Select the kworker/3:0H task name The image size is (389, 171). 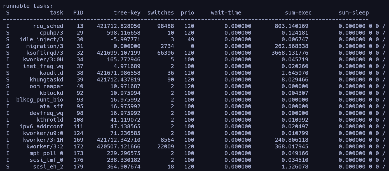[x=43, y=59]
